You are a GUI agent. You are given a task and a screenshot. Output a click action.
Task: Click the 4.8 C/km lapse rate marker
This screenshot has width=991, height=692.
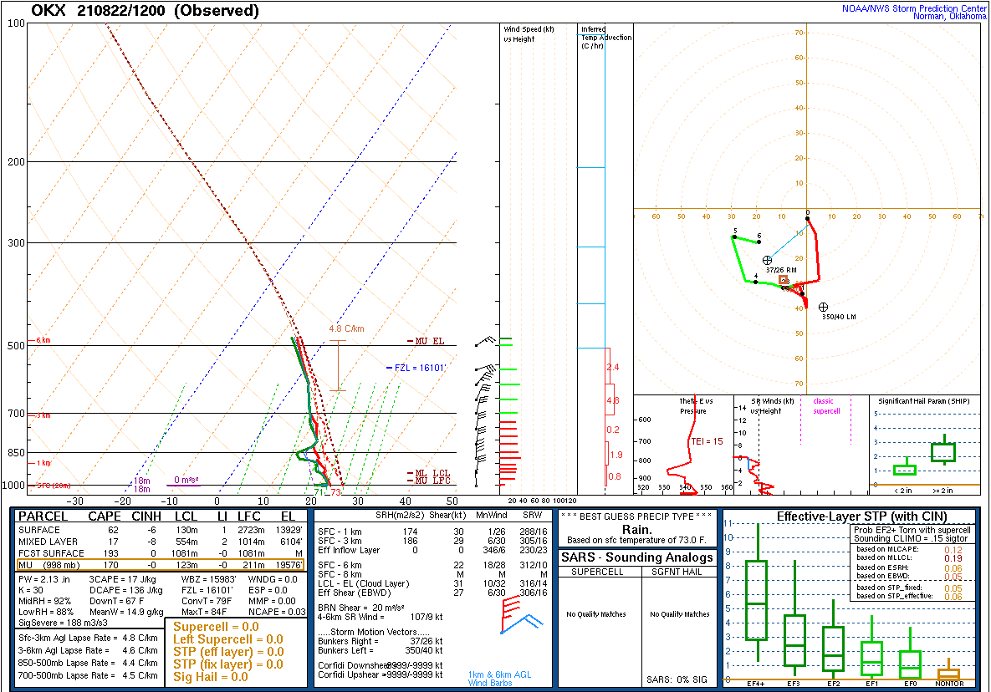tap(346, 328)
